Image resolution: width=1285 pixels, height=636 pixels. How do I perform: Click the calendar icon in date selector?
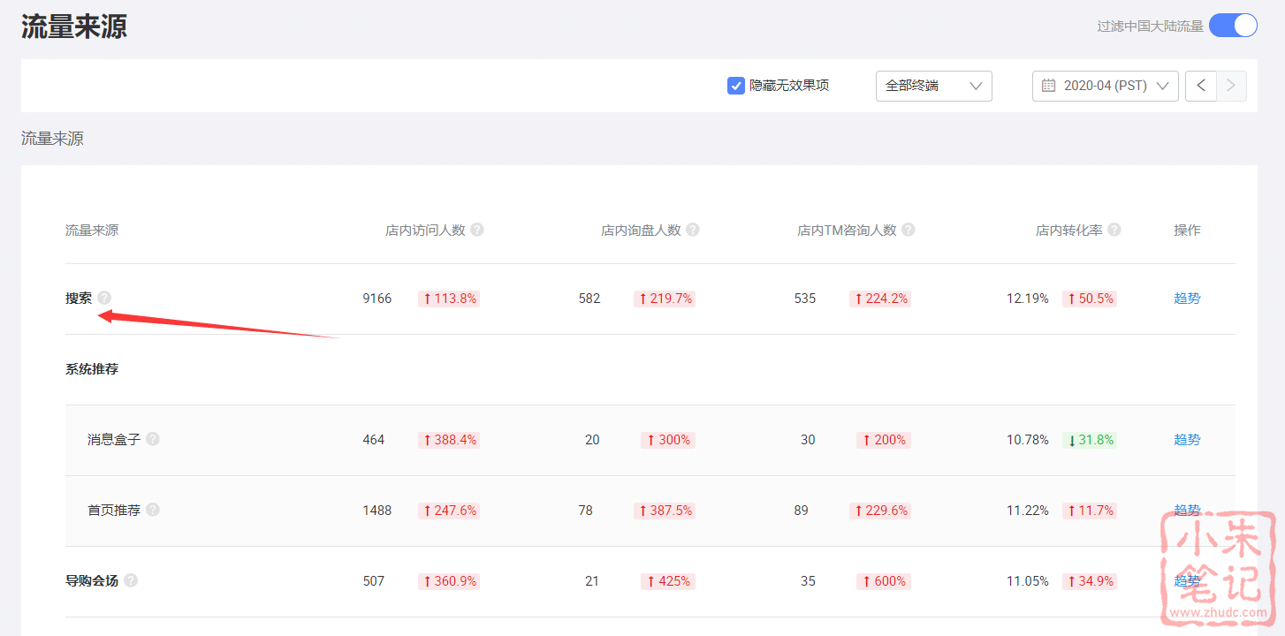tap(1049, 86)
